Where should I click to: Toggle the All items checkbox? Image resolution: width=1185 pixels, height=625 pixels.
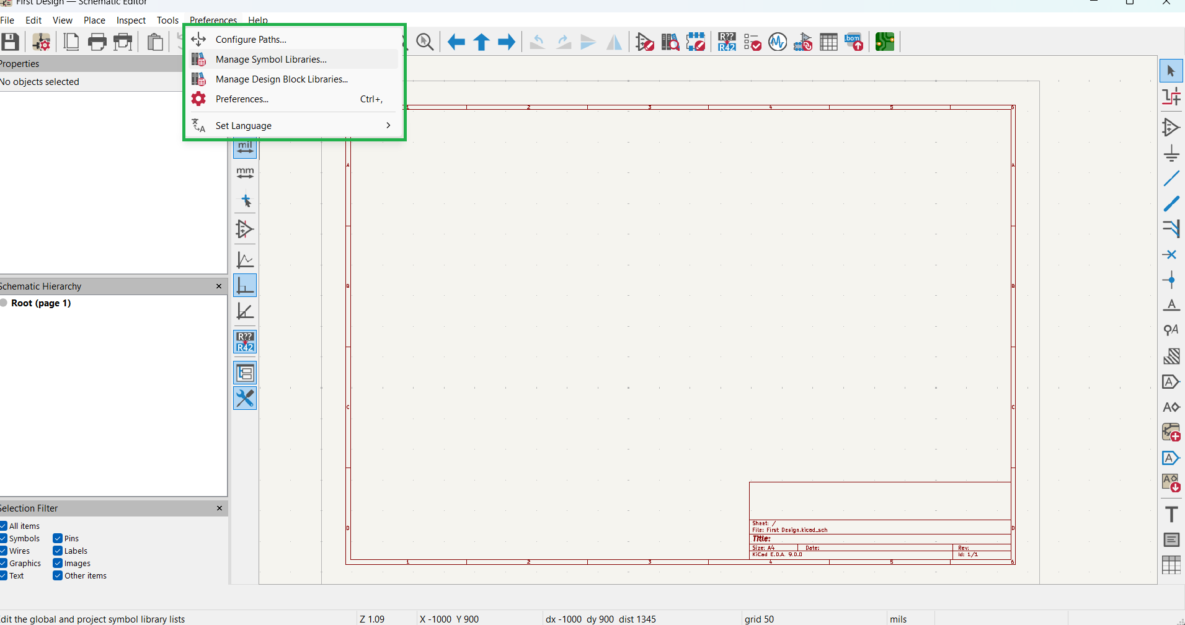[x=3, y=526]
